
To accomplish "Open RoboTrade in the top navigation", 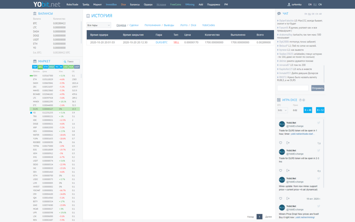I will pos(72,5).
